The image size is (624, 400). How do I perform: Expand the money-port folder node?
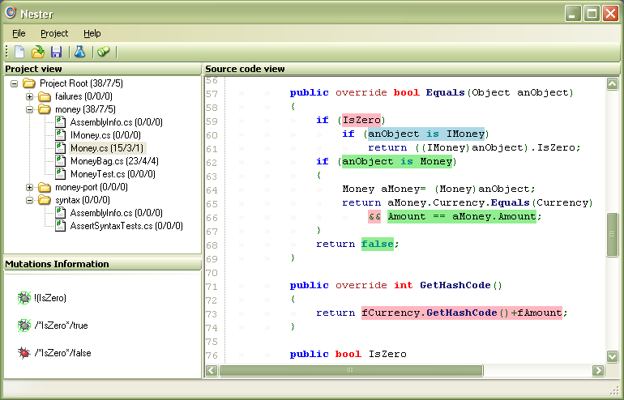29,187
